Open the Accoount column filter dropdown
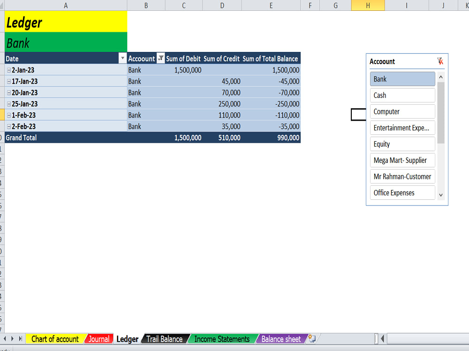Image resolution: width=469 pixels, height=351 pixels. click(161, 58)
